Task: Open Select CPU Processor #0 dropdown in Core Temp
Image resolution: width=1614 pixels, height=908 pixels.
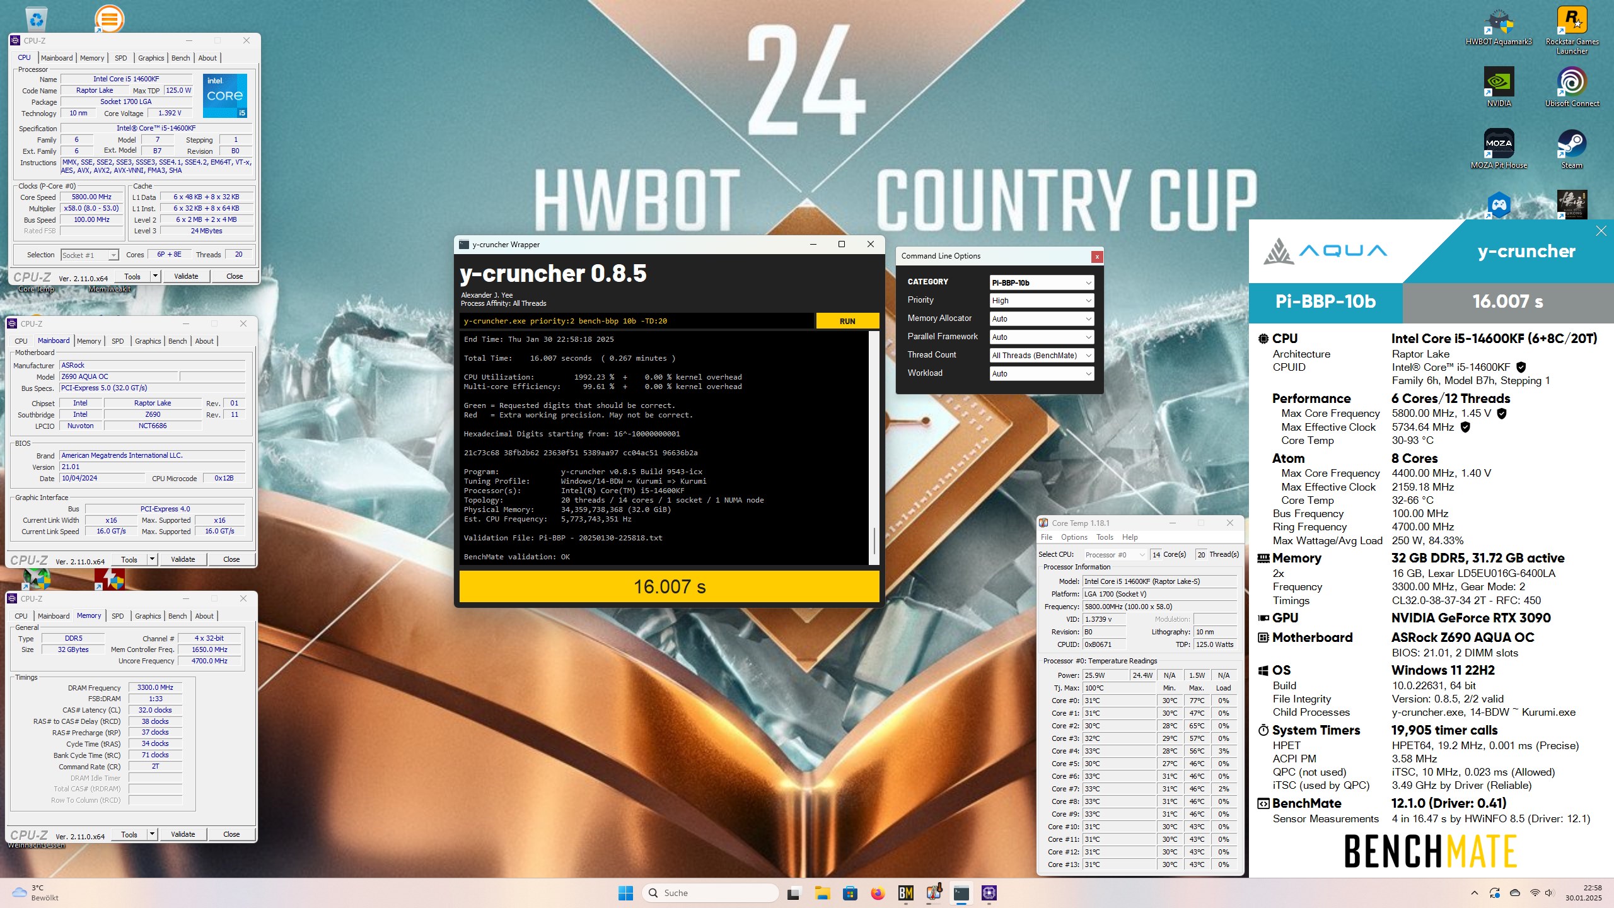Action: pos(1115,555)
